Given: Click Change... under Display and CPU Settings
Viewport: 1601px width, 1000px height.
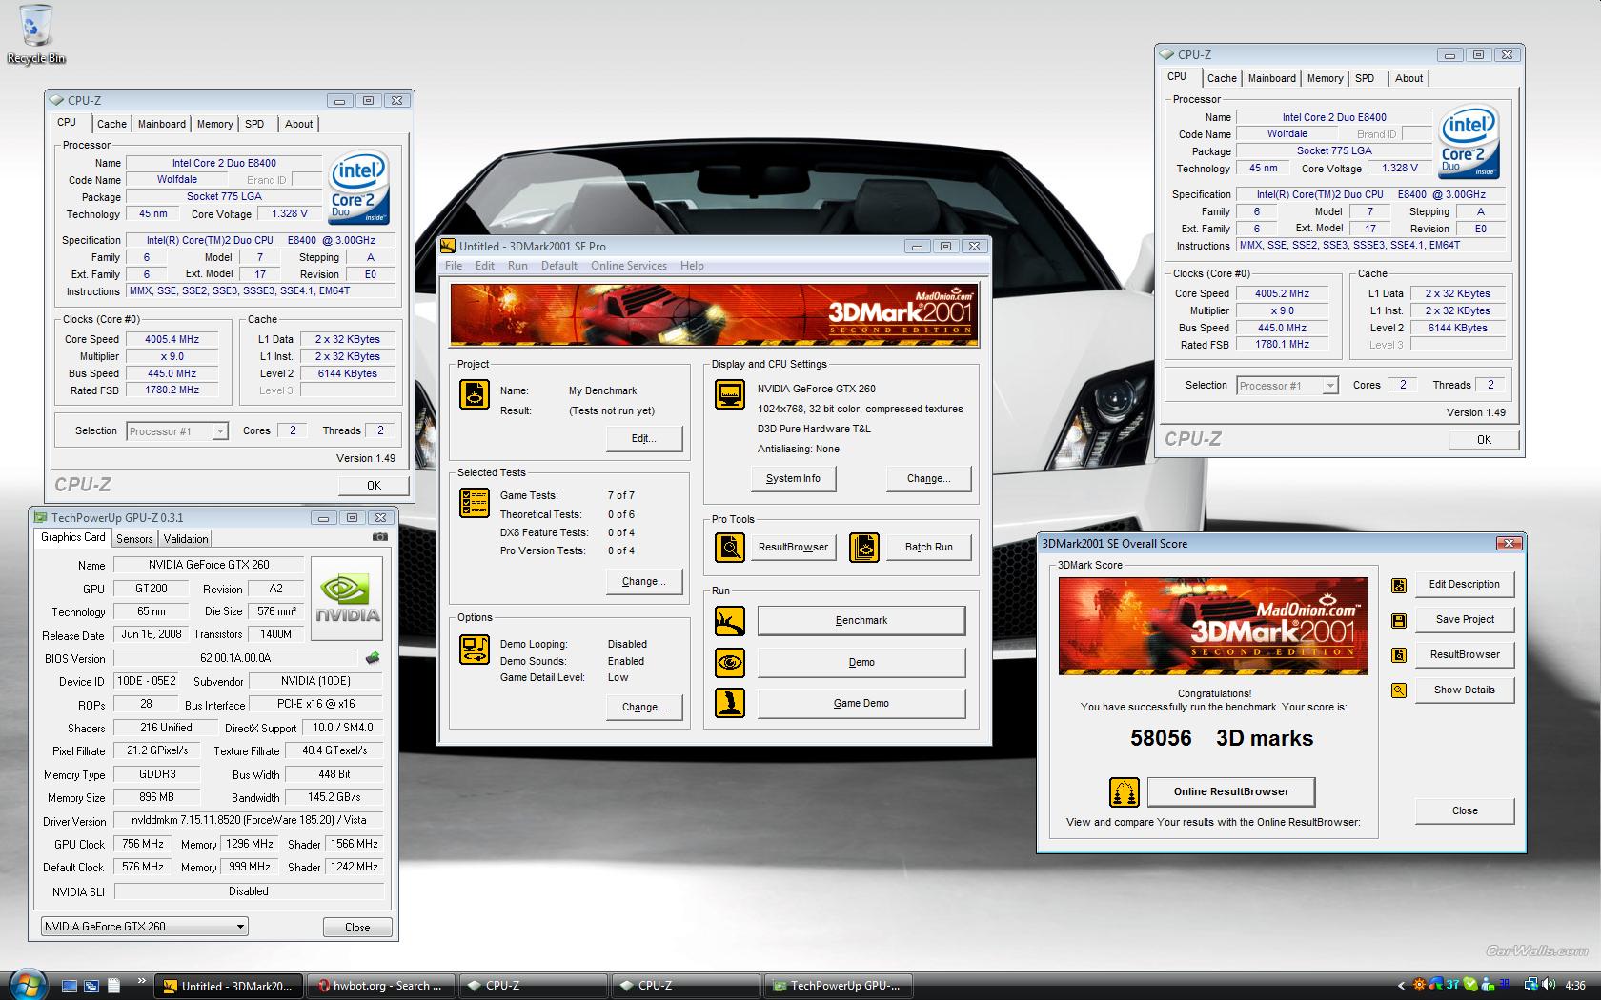Looking at the screenshot, I should coord(928,478).
